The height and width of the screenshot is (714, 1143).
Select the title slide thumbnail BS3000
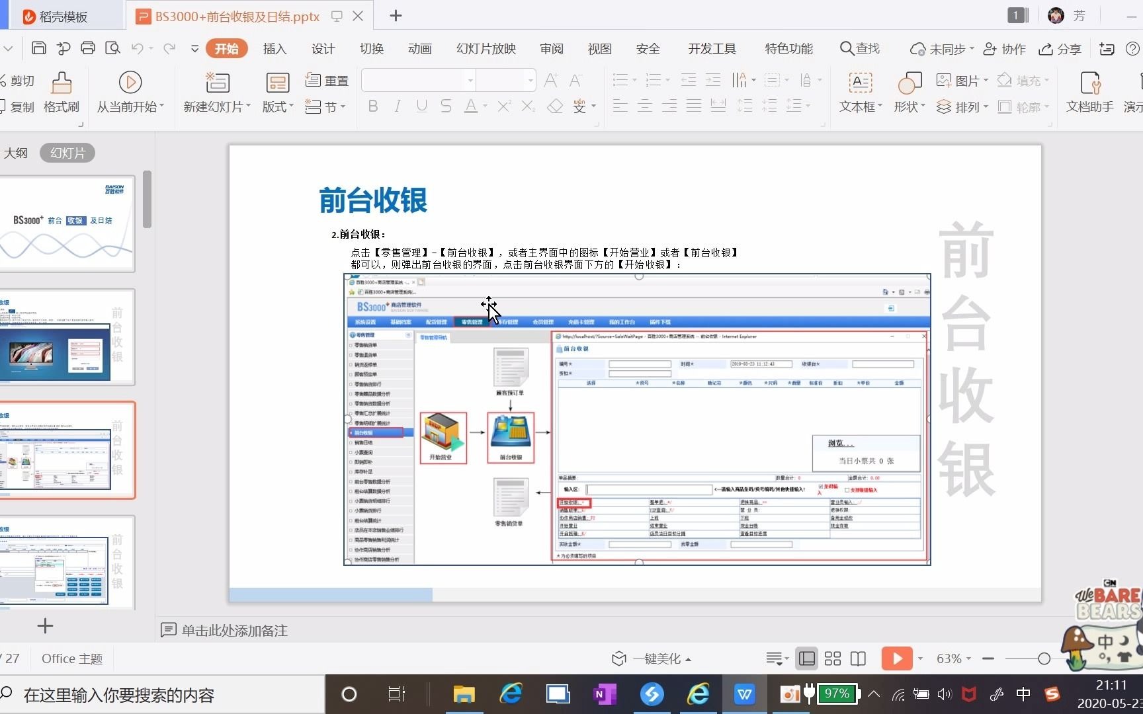(67, 223)
